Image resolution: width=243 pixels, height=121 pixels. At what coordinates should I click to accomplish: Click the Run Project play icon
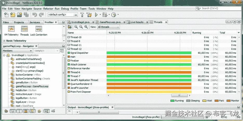pos(96,15)
